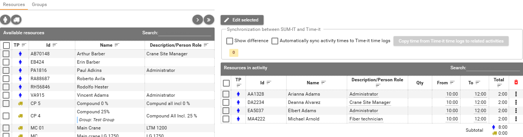
Task: Select all available resources checkbox
Action: 6,45
